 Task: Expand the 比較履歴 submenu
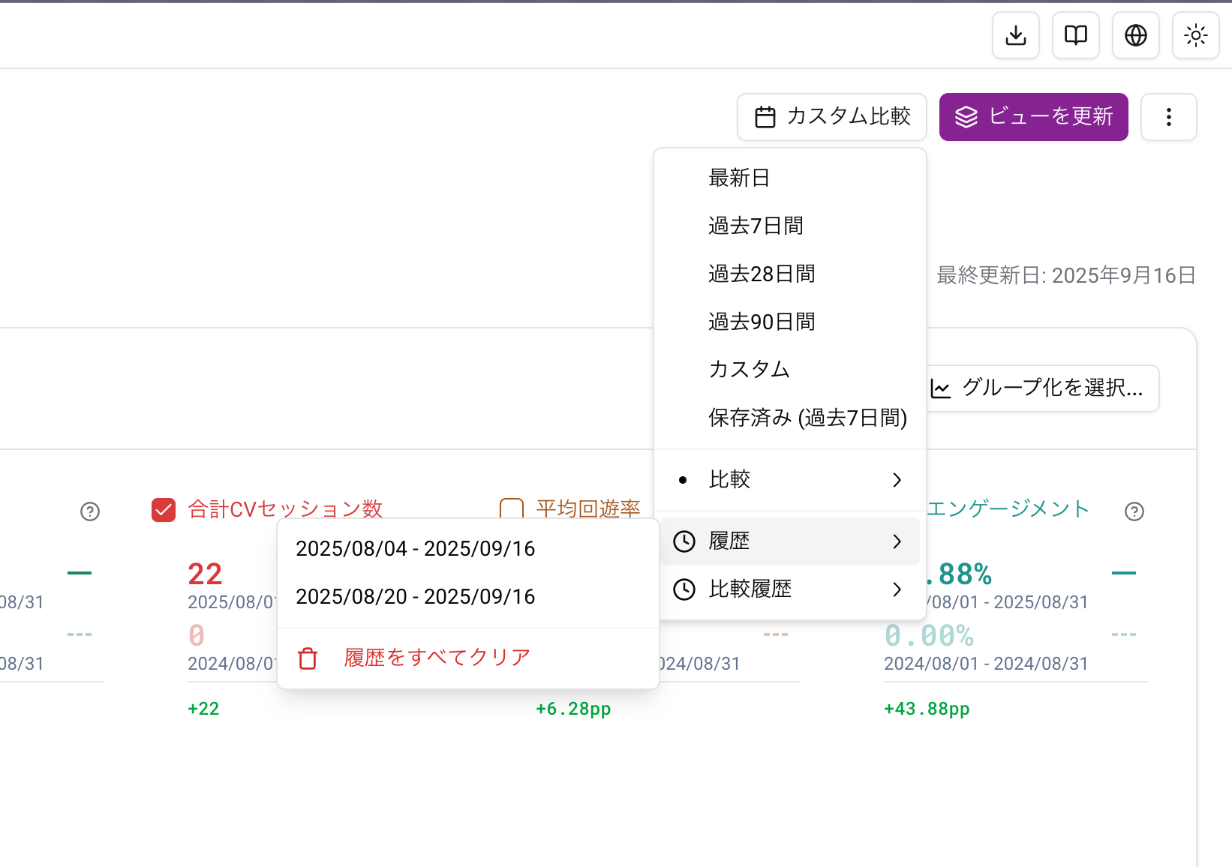point(897,589)
